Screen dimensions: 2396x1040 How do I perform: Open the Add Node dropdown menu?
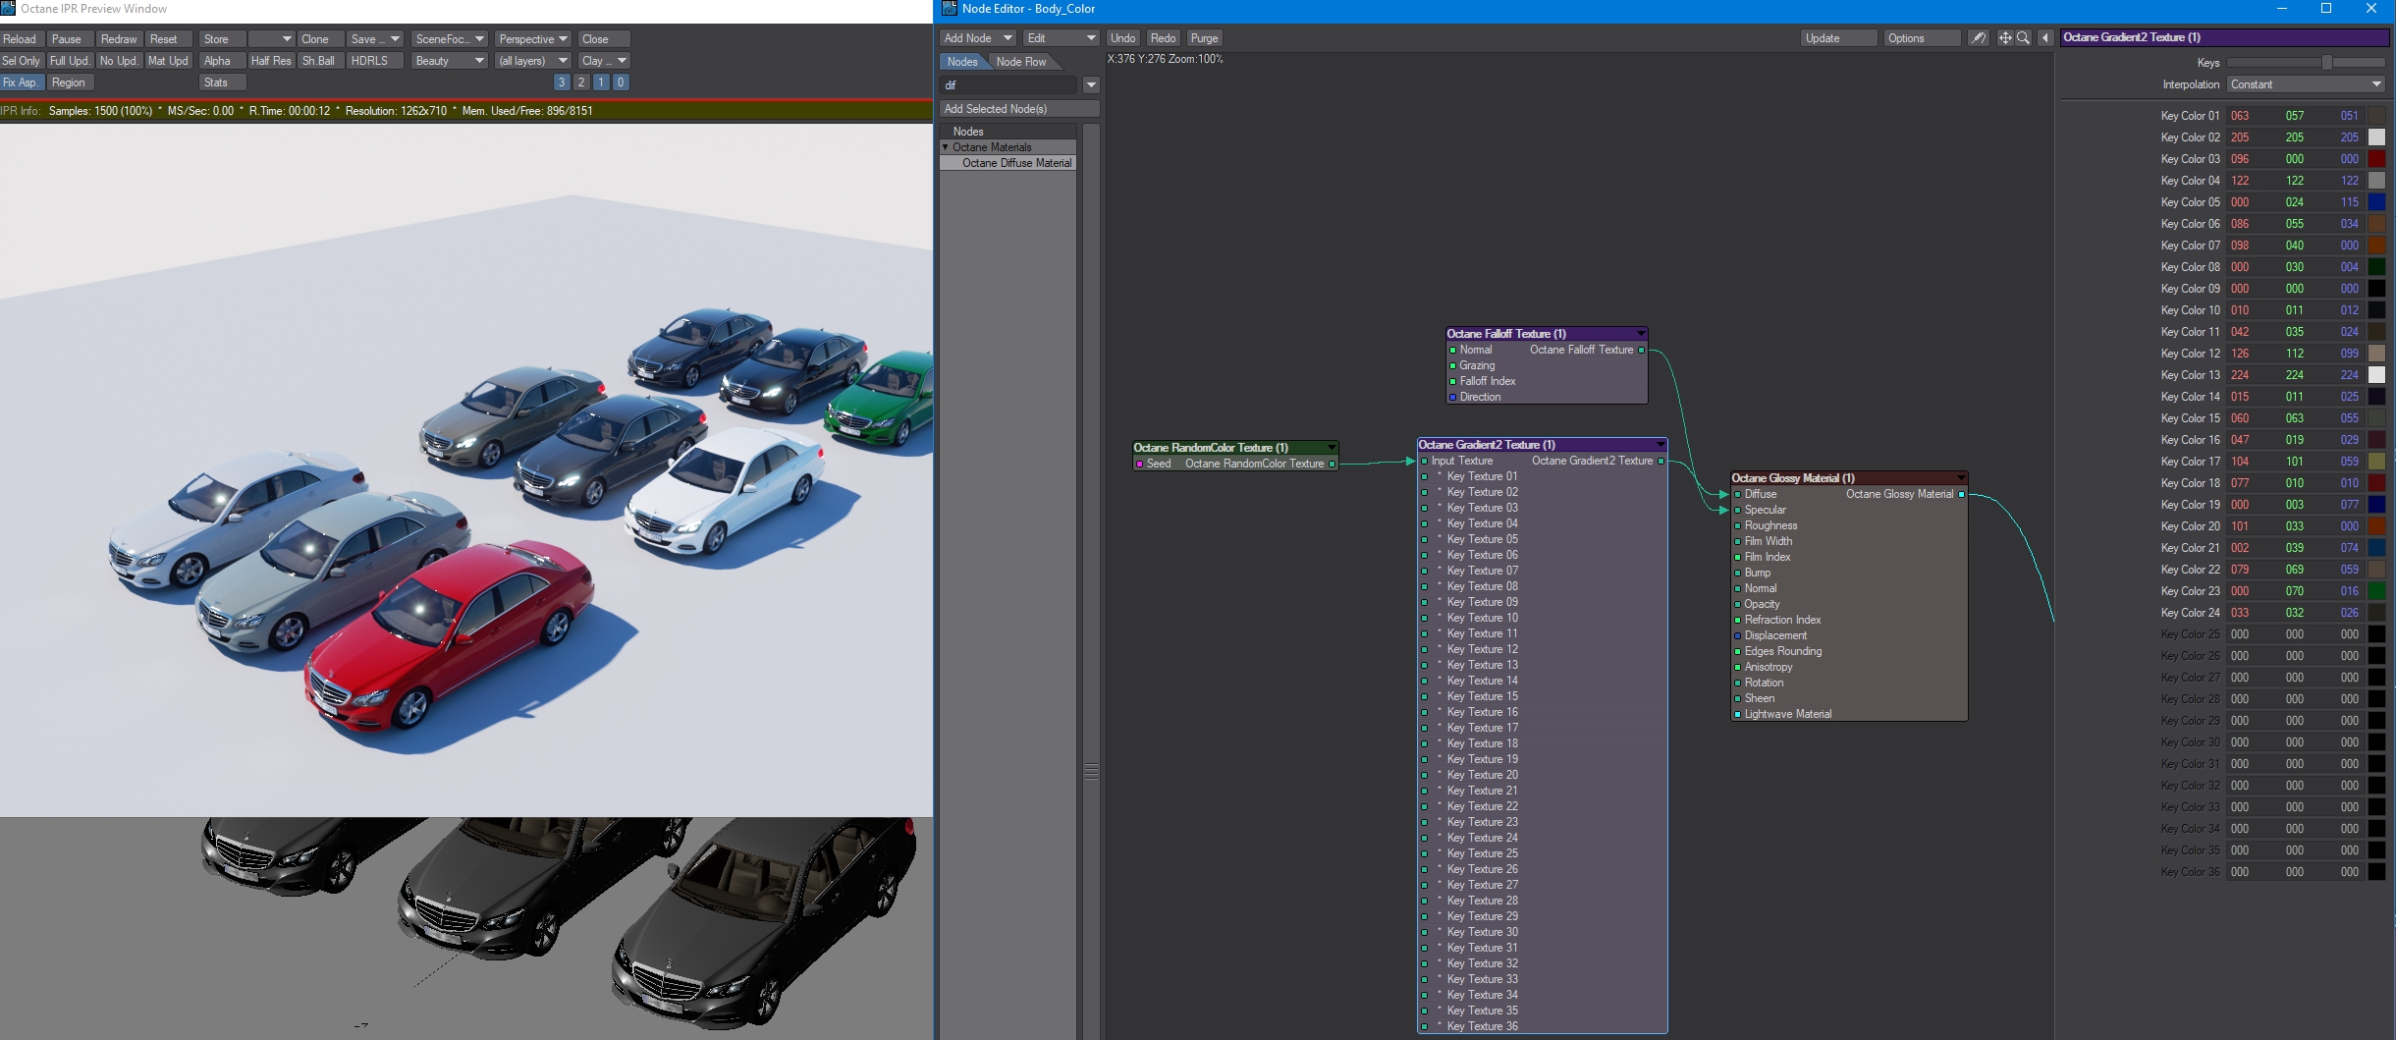pos(977,38)
